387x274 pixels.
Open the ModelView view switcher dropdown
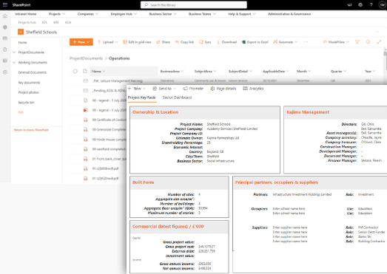coord(336,42)
